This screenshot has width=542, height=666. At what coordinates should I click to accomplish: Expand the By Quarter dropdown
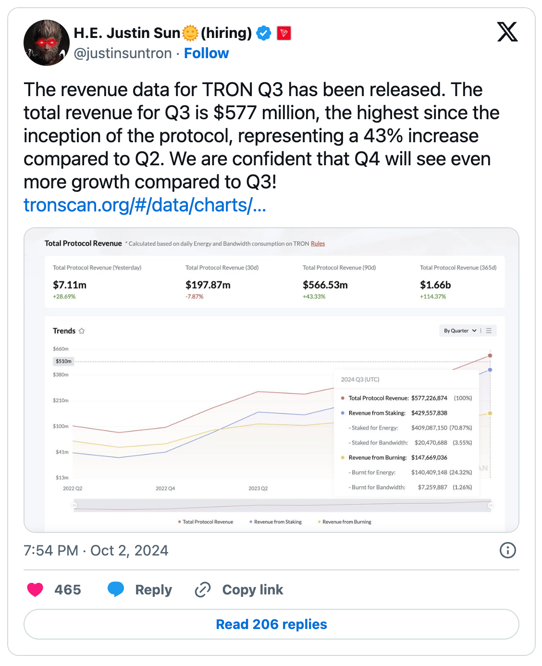pyautogui.click(x=459, y=331)
